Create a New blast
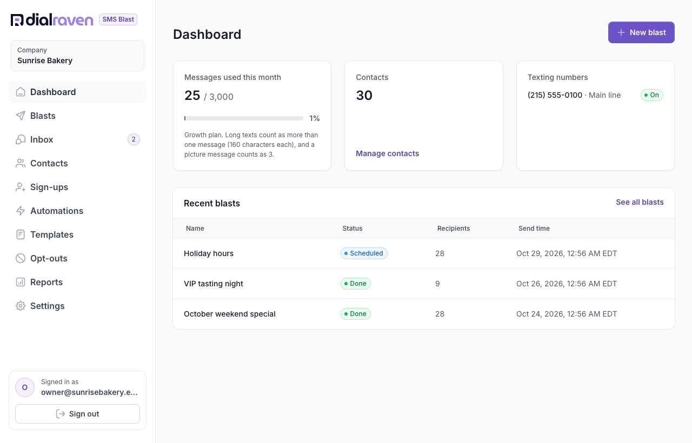The height and width of the screenshot is (443, 692). point(641,32)
